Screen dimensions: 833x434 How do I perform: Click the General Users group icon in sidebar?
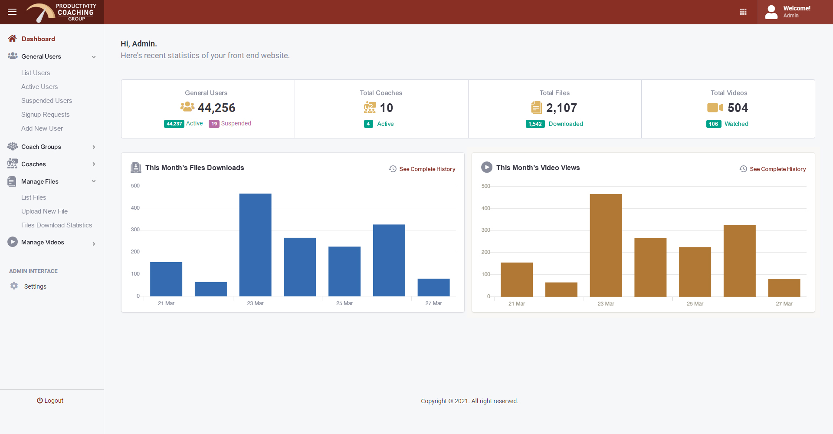tap(13, 56)
